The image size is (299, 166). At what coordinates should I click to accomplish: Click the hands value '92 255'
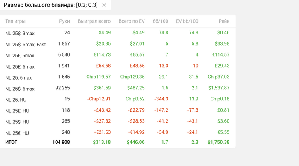(x=62, y=88)
